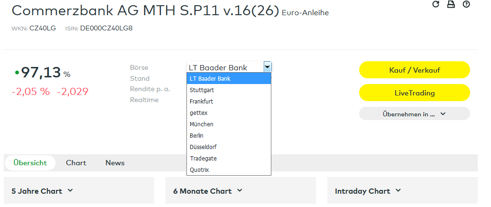Pick Quotrix in the exchange list
This screenshot has height=207, width=491.
(199, 169)
